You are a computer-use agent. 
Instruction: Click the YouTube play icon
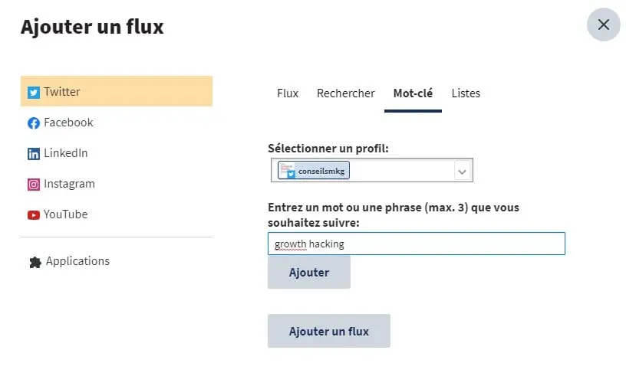34,215
